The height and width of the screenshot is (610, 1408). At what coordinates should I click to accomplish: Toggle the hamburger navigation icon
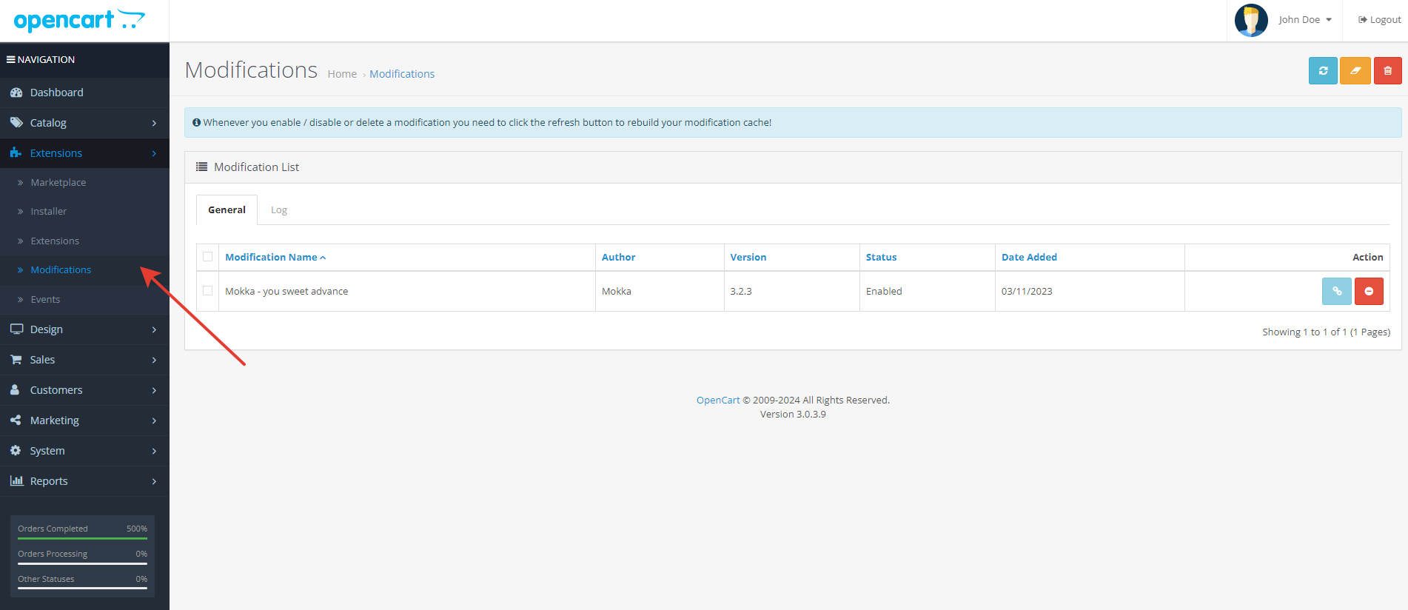coord(11,60)
